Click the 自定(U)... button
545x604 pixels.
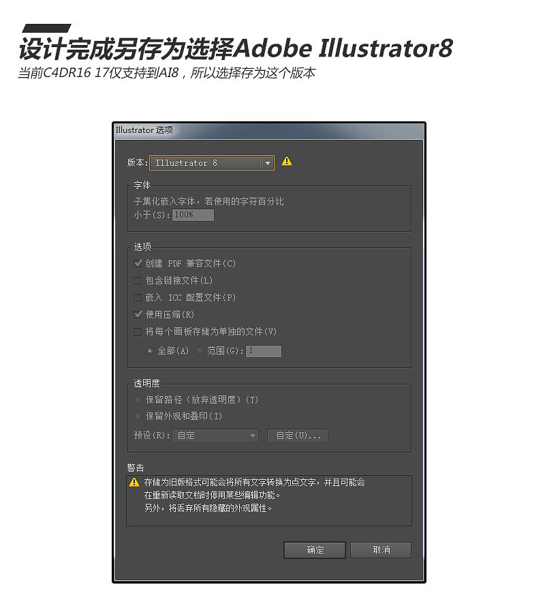pyautogui.click(x=298, y=436)
